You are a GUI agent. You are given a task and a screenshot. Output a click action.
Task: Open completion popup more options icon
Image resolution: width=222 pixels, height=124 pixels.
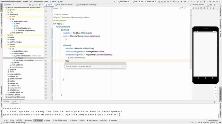pyautogui.click(x=125, y=66)
